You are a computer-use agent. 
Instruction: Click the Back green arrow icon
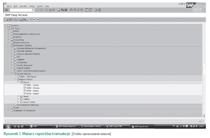(46, 10)
